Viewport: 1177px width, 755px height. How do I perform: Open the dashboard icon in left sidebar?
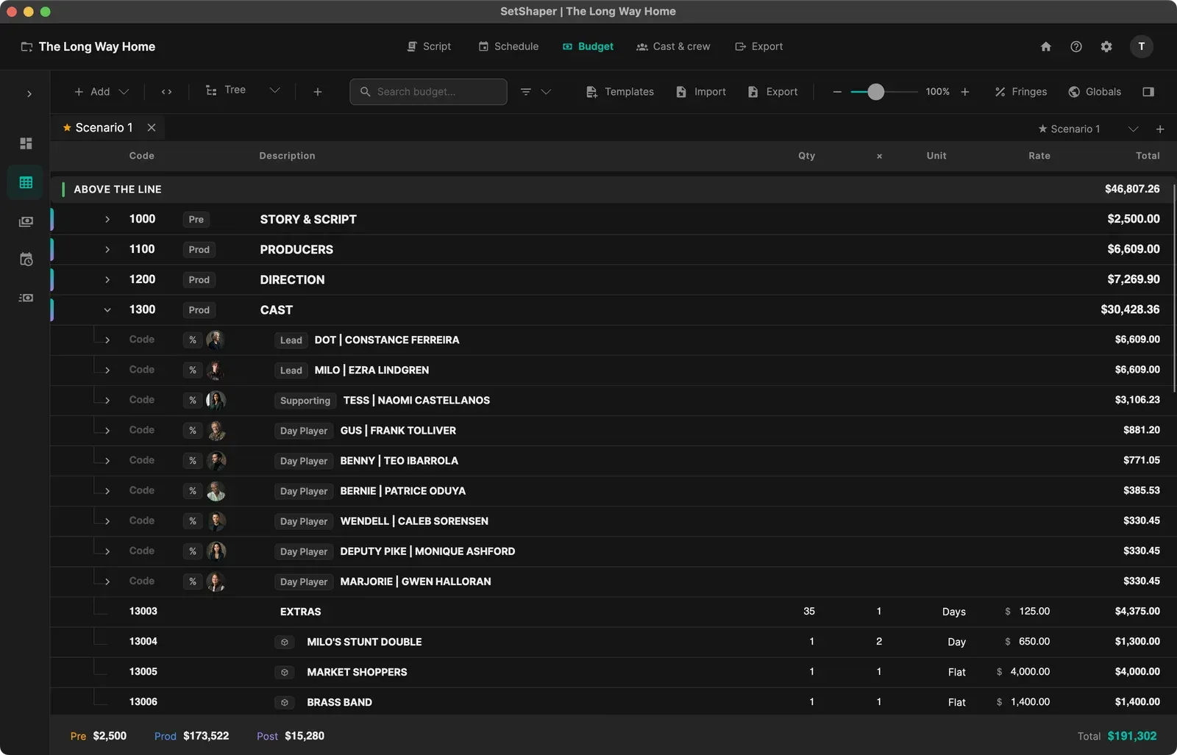click(26, 143)
